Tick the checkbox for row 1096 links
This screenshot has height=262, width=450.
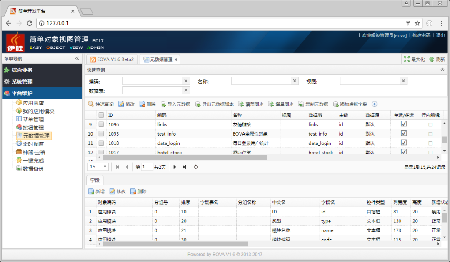point(101,124)
